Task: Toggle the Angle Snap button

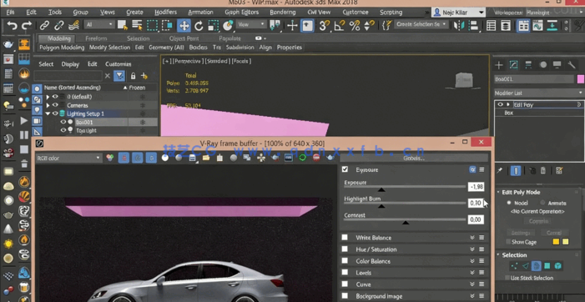Action: click(340, 26)
